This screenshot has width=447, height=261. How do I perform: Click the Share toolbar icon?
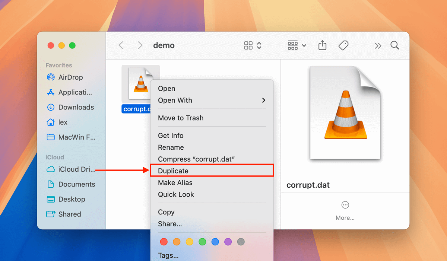323,45
